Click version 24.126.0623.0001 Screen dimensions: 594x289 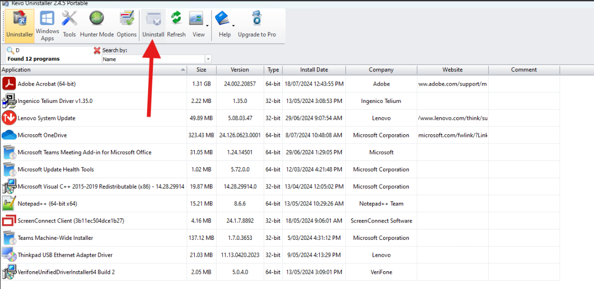click(x=240, y=135)
